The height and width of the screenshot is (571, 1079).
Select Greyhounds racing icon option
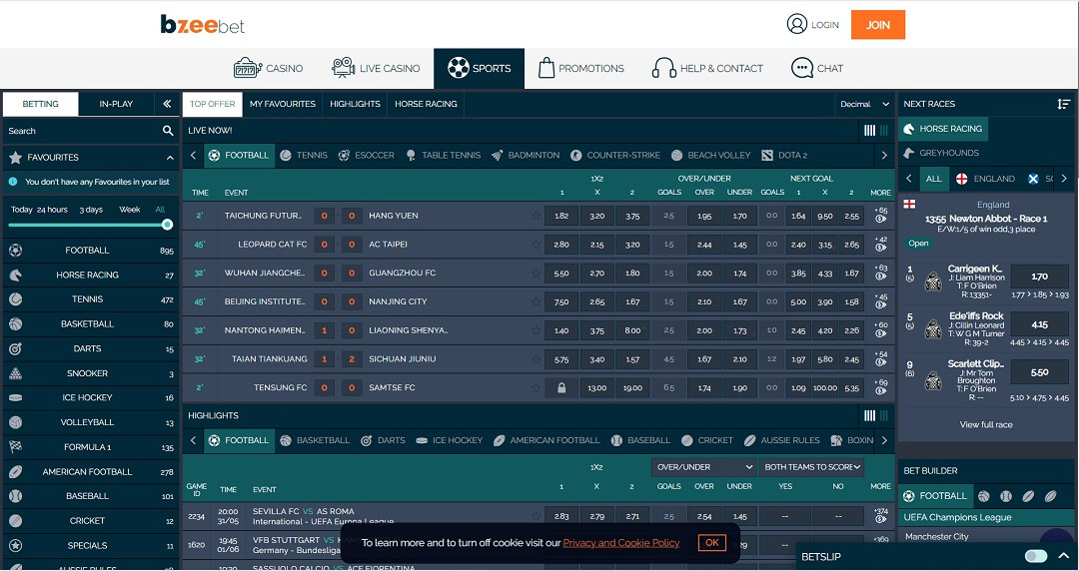pos(909,153)
